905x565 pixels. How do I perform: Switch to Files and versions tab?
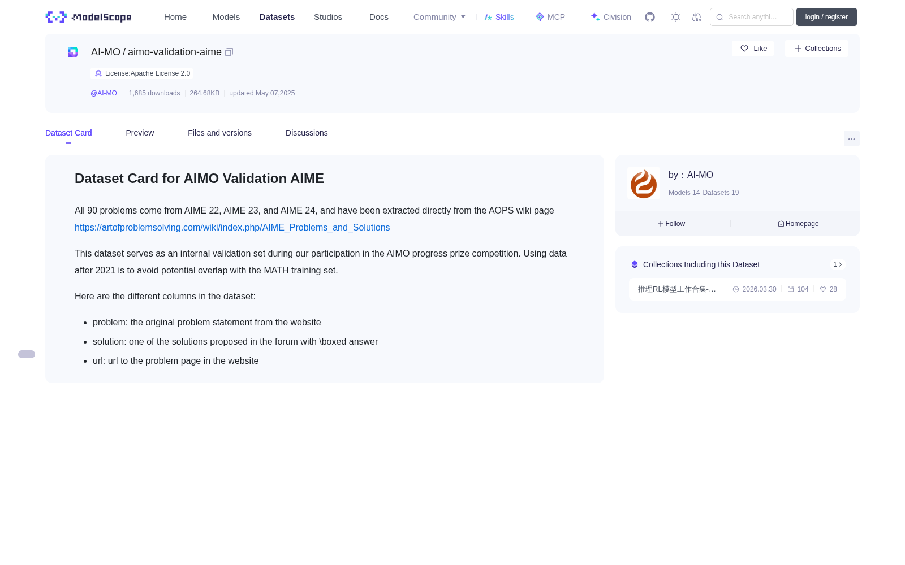(219, 133)
